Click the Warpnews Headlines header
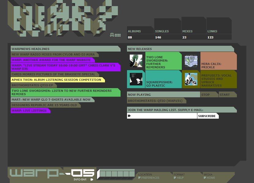The width and height of the screenshot is (254, 183). (65, 49)
